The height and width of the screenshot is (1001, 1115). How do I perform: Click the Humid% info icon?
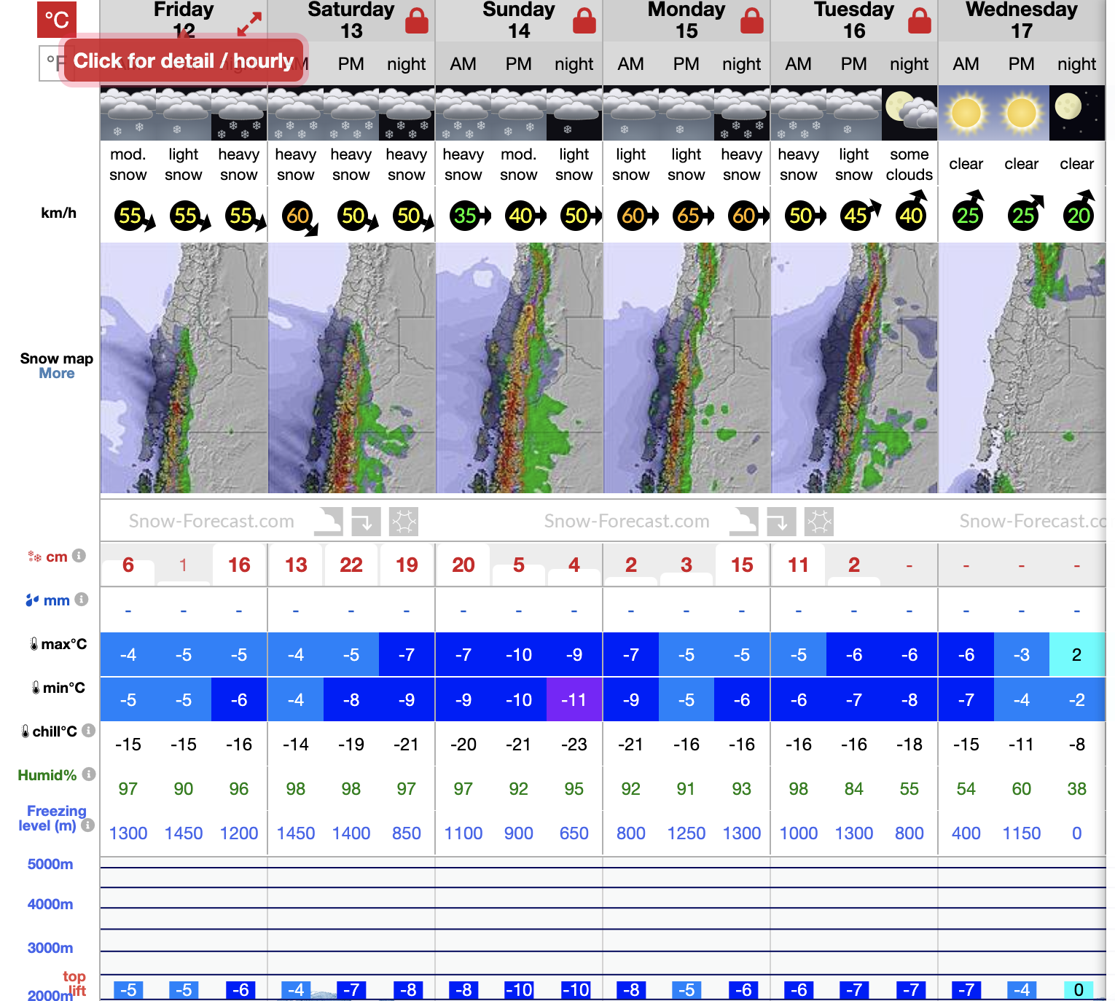point(89,774)
